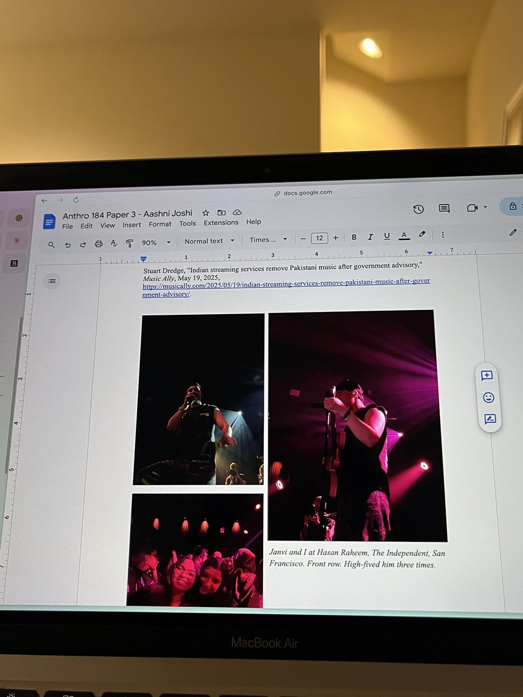Image resolution: width=523 pixels, height=697 pixels.
Task: Open the black B sidebar icon
Action: click(x=15, y=263)
